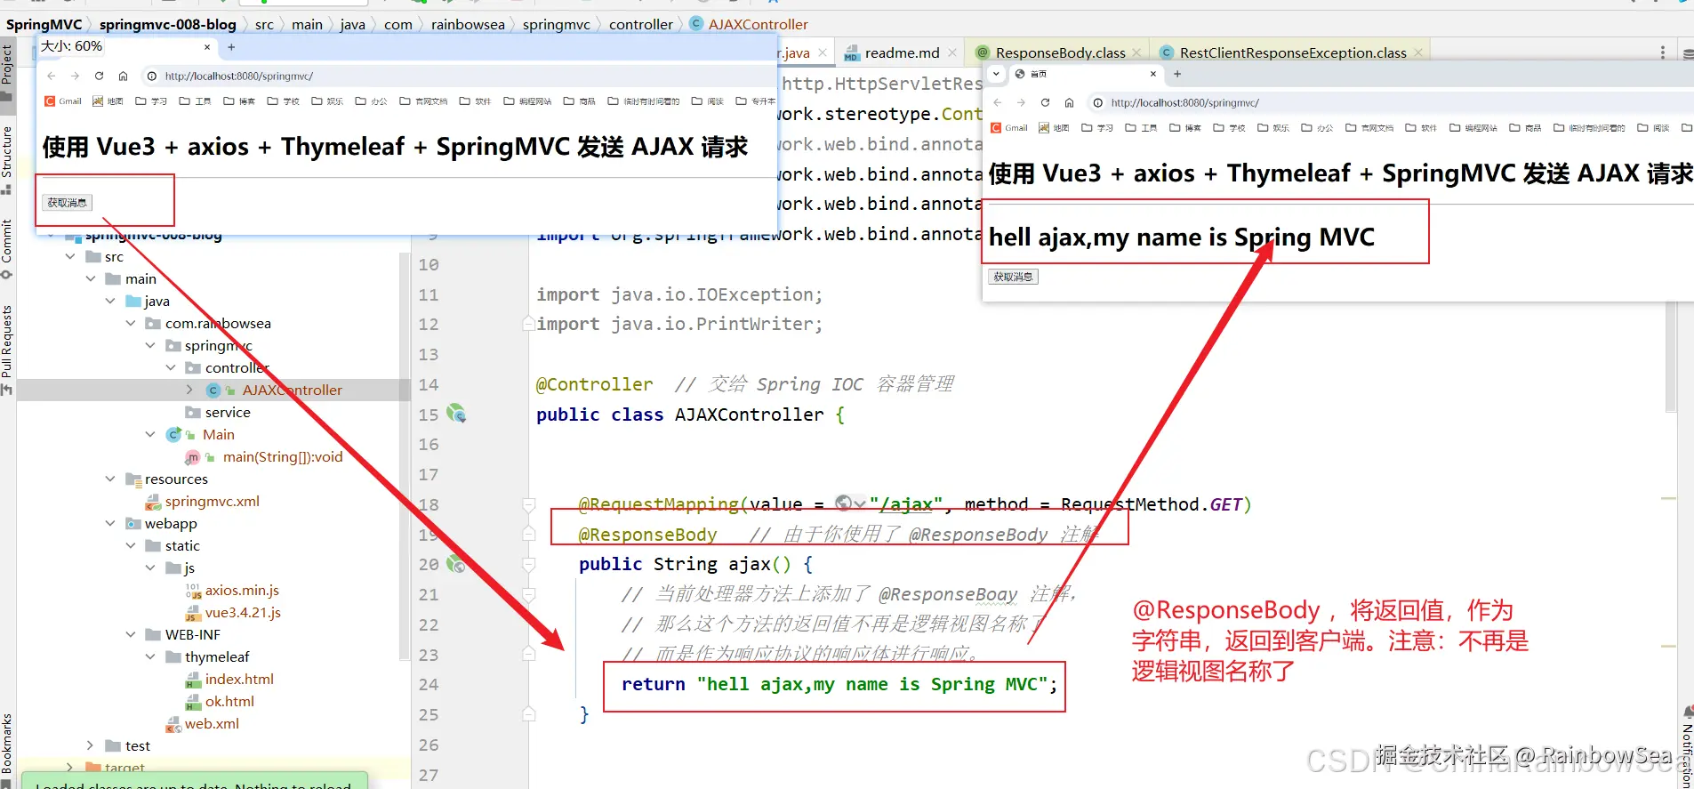Screen dimensions: 1694x789
Task: Open Gmail bookmark in the 首页 browser window
Action: coord(1009,128)
